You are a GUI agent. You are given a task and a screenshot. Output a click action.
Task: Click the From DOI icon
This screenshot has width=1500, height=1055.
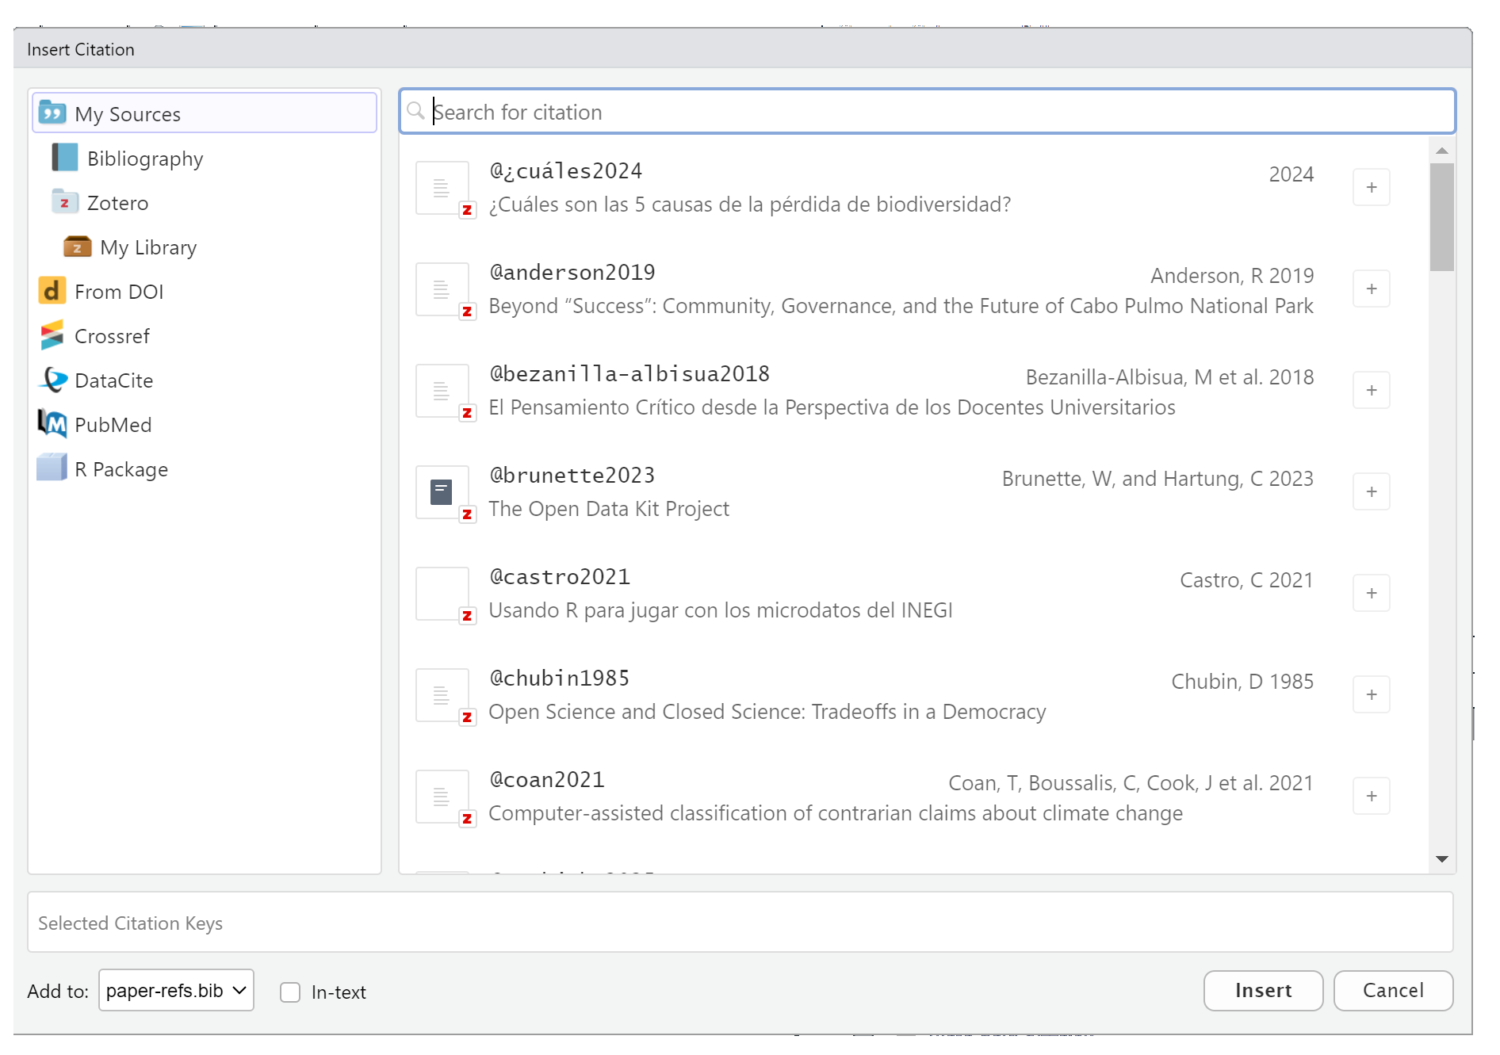tap(52, 292)
